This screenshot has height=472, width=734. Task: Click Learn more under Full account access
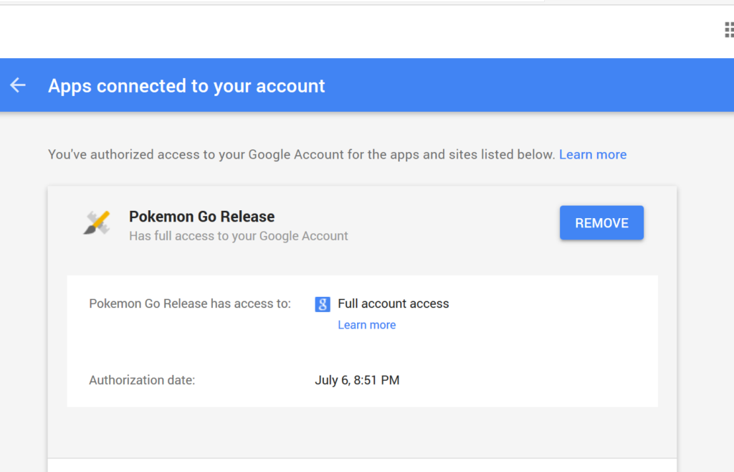366,324
